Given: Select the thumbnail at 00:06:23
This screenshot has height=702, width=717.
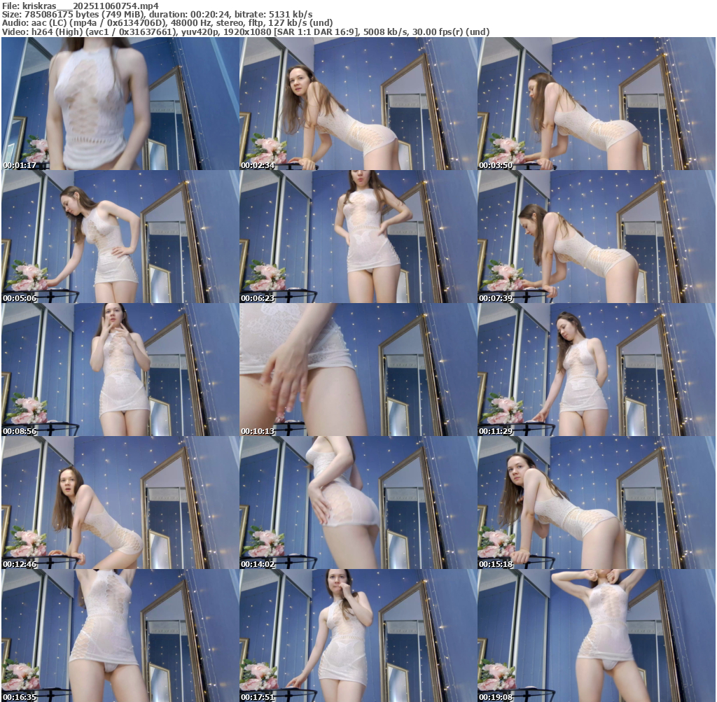Looking at the screenshot, I should 358,237.
